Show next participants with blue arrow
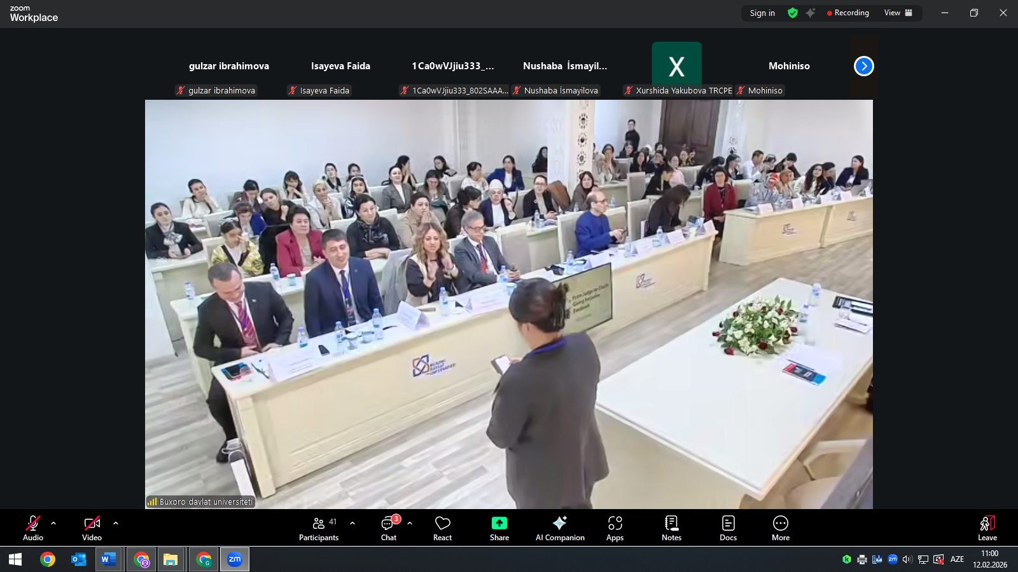This screenshot has height=572, width=1018. coord(863,66)
